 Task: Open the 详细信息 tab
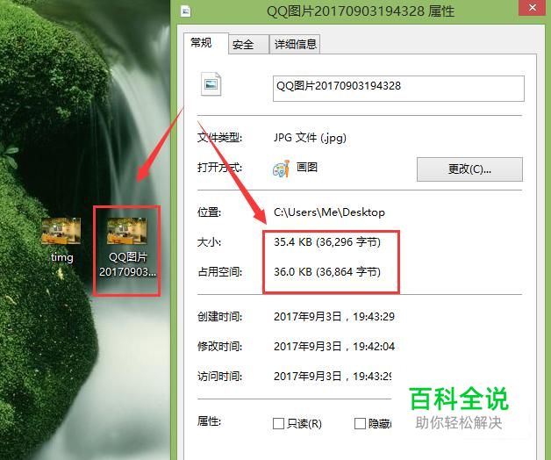(x=295, y=44)
